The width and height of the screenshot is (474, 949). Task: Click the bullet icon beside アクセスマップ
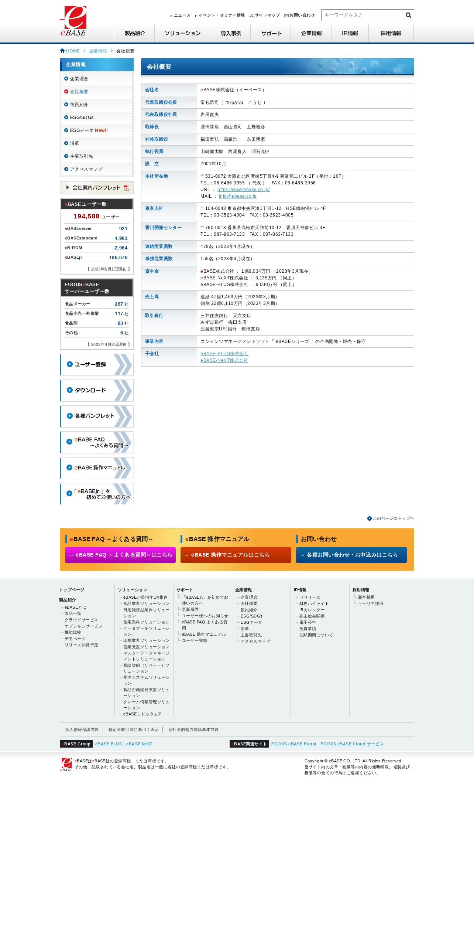[66, 169]
